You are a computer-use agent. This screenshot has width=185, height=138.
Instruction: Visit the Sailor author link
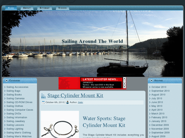pos(80,102)
